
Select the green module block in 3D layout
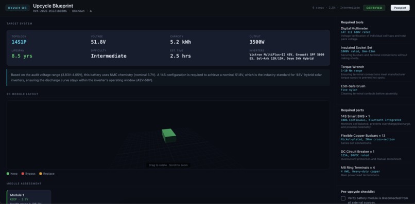pyautogui.click(x=169, y=136)
